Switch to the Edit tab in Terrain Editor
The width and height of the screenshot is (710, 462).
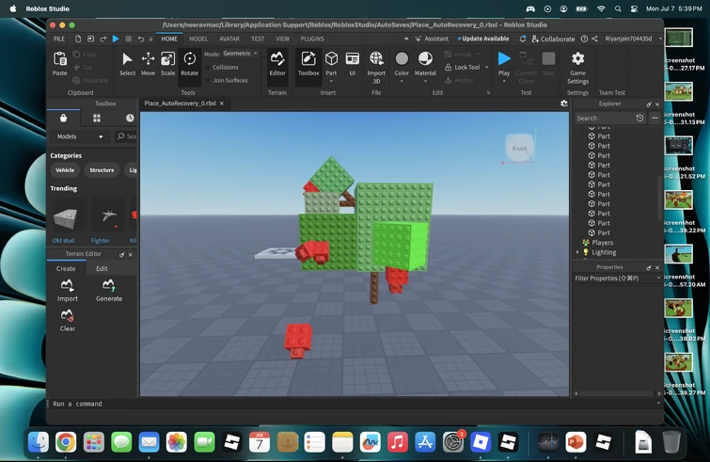(102, 269)
